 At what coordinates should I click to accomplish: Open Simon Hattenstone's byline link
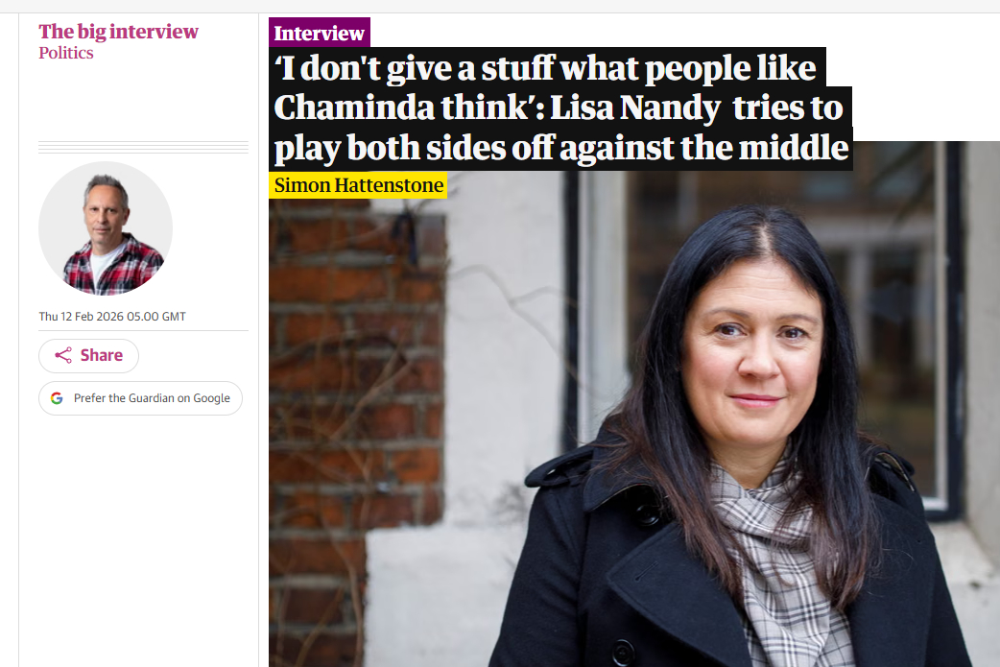(x=358, y=185)
